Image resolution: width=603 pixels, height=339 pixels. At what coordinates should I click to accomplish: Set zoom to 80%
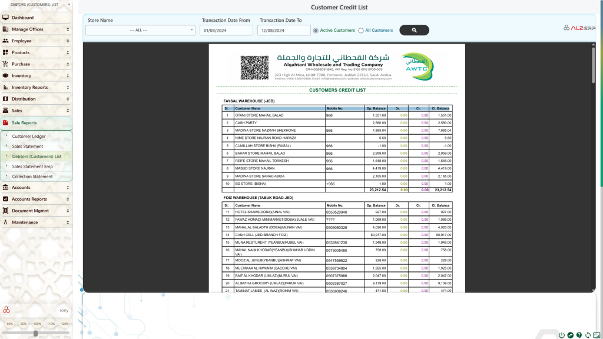click(x=9, y=324)
